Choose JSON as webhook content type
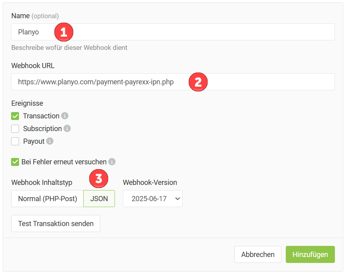This screenshot has height=274, width=346. [x=99, y=199]
